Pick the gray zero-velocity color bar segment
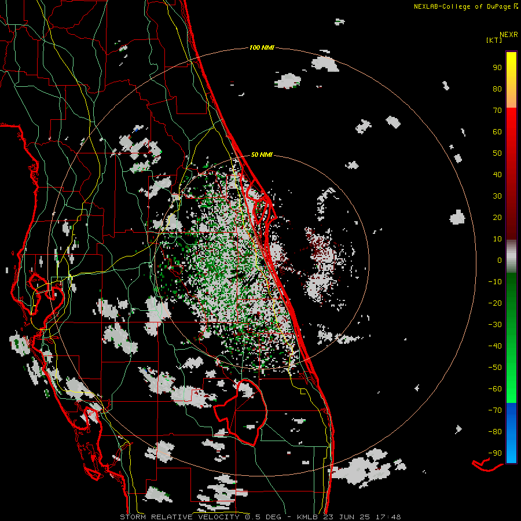The image size is (521, 521). [511, 256]
